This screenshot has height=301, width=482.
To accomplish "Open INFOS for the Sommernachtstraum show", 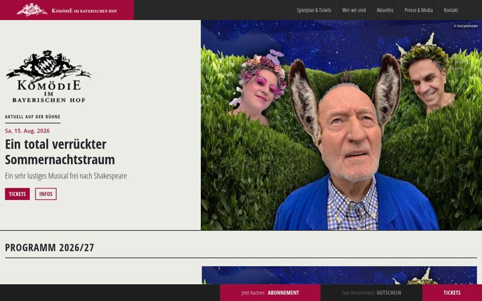I will click(x=46, y=194).
